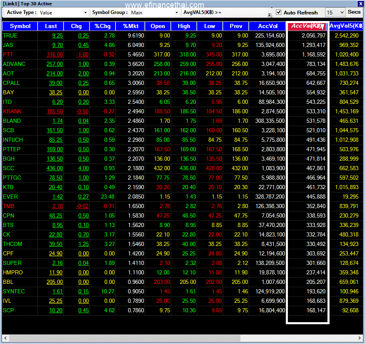This screenshot has height=344, width=365.
Task: Select the BBL symbol
Action: [x=8, y=282]
